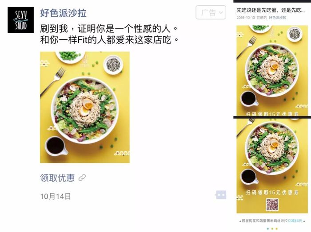
Task: Tap the 扫码领取15元优惠券 text above the QR code
Action: pyautogui.click(x=272, y=192)
